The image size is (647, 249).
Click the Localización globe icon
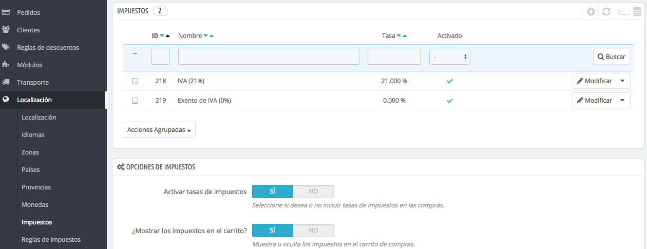[x=6, y=100]
